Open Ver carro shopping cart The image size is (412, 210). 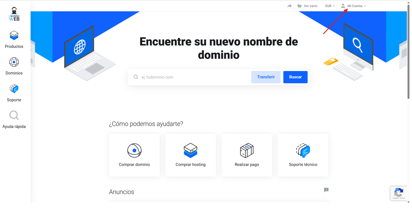click(x=307, y=6)
